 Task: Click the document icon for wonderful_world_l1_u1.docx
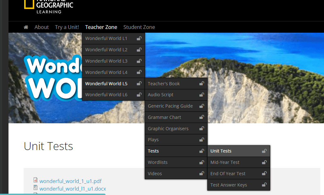(x=36, y=188)
